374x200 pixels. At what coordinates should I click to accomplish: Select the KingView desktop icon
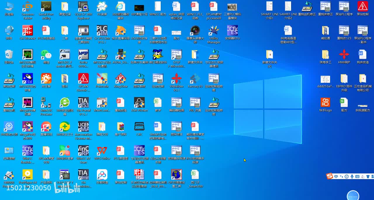tap(121, 79)
